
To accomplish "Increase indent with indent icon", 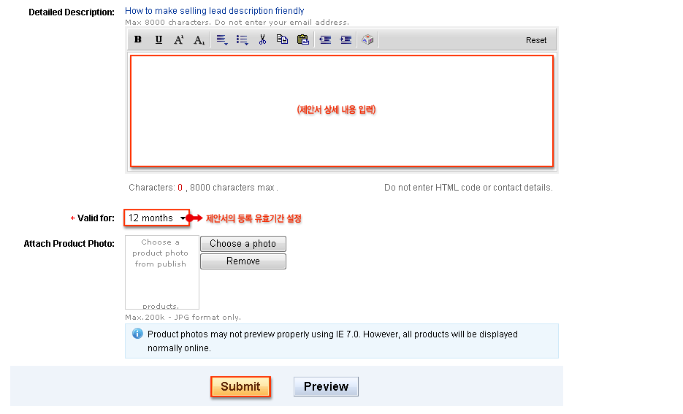I will (346, 40).
